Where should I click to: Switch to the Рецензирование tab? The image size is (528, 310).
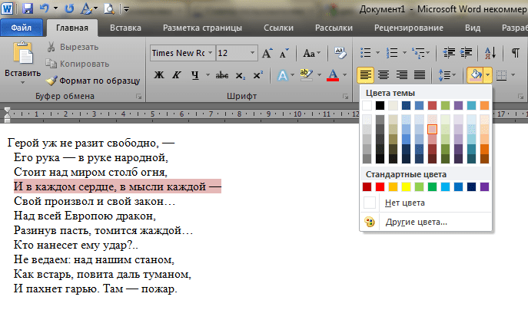point(409,28)
